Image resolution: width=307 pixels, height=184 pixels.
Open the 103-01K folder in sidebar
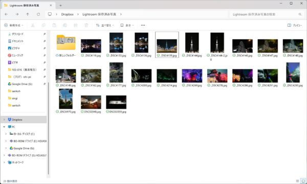pos(25,70)
